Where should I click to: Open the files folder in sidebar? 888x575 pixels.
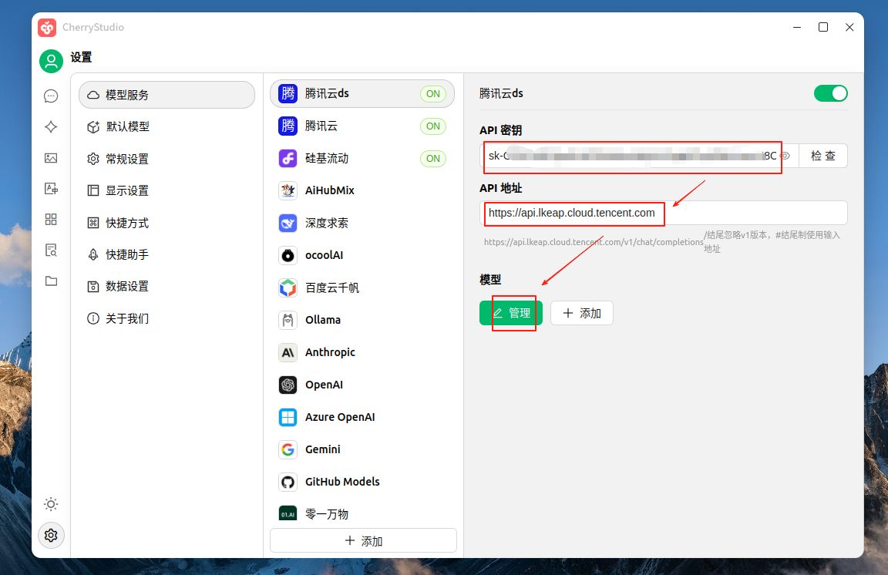tap(51, 281)
